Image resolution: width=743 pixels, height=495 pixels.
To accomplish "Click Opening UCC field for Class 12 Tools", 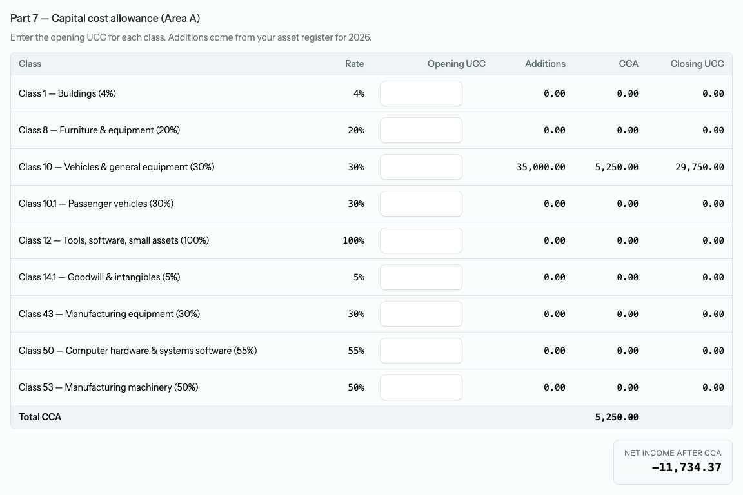I will [421, 240].
